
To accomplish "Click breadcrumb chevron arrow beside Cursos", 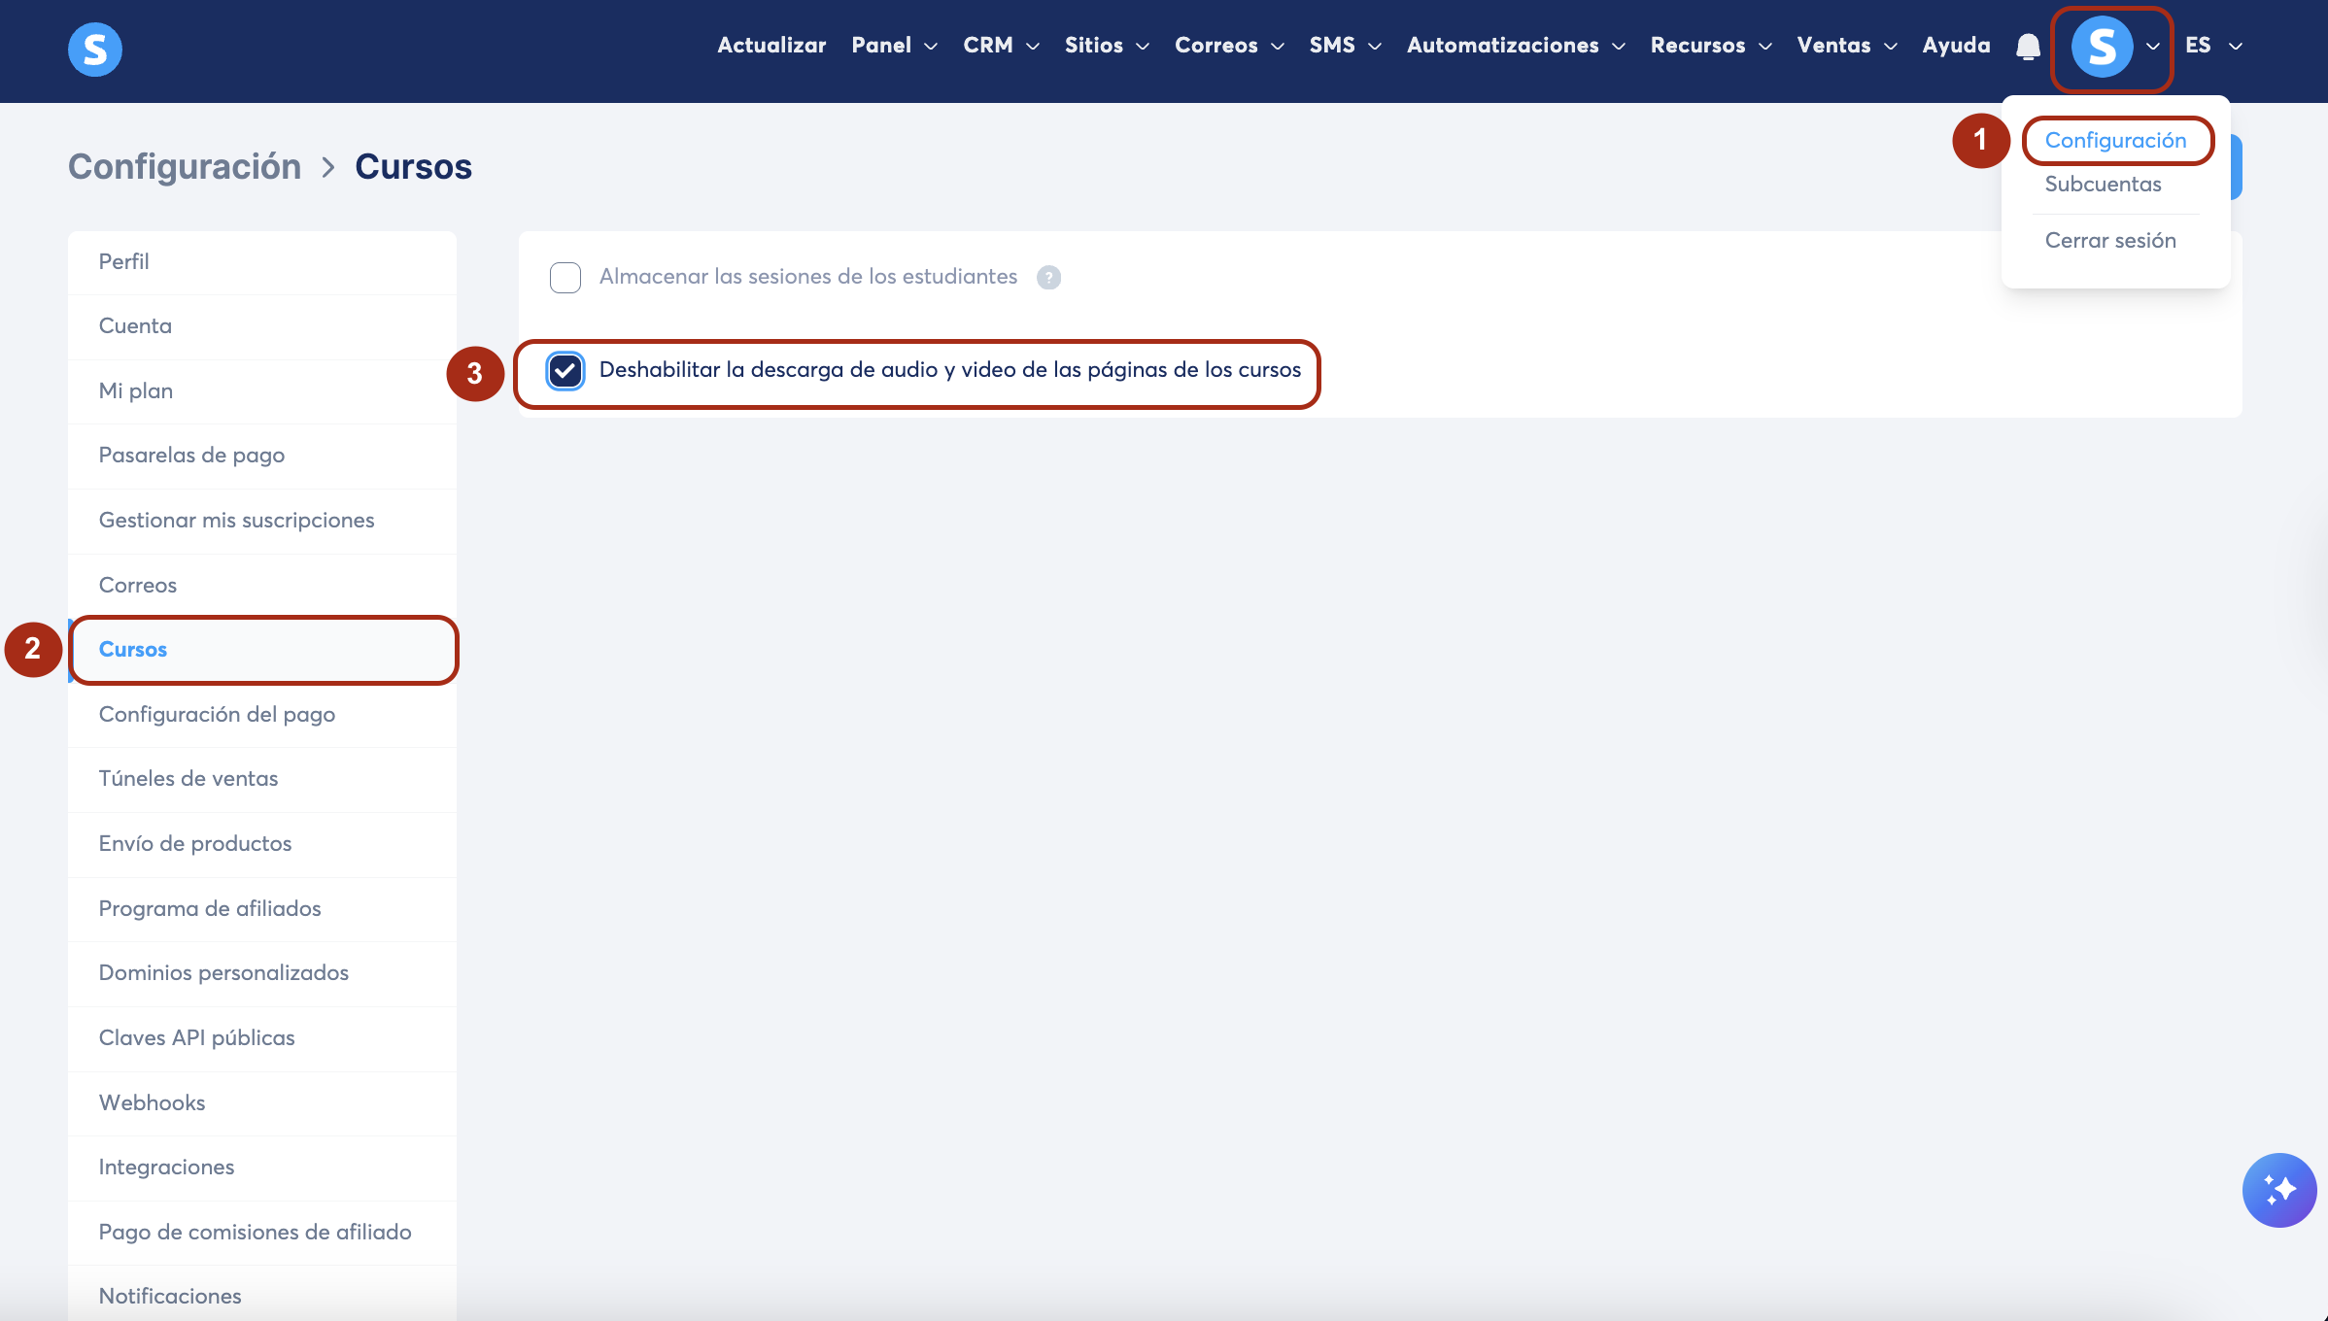I will point(328,168).
